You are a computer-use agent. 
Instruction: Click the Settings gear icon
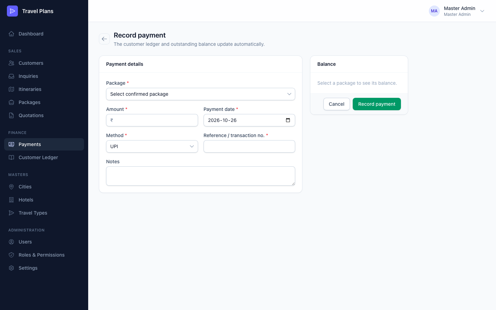pyautogui.click(x=11, y=268)
